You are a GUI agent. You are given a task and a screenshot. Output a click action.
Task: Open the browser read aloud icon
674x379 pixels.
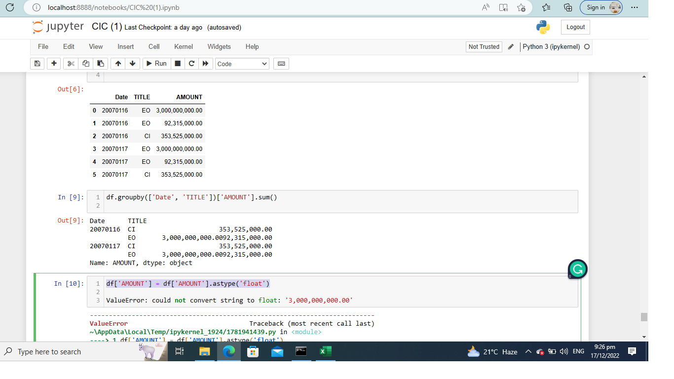click(486, 7)
